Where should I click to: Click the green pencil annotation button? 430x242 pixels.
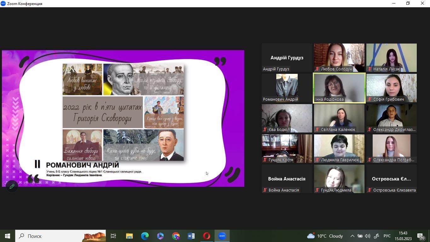tap(12, 186)
